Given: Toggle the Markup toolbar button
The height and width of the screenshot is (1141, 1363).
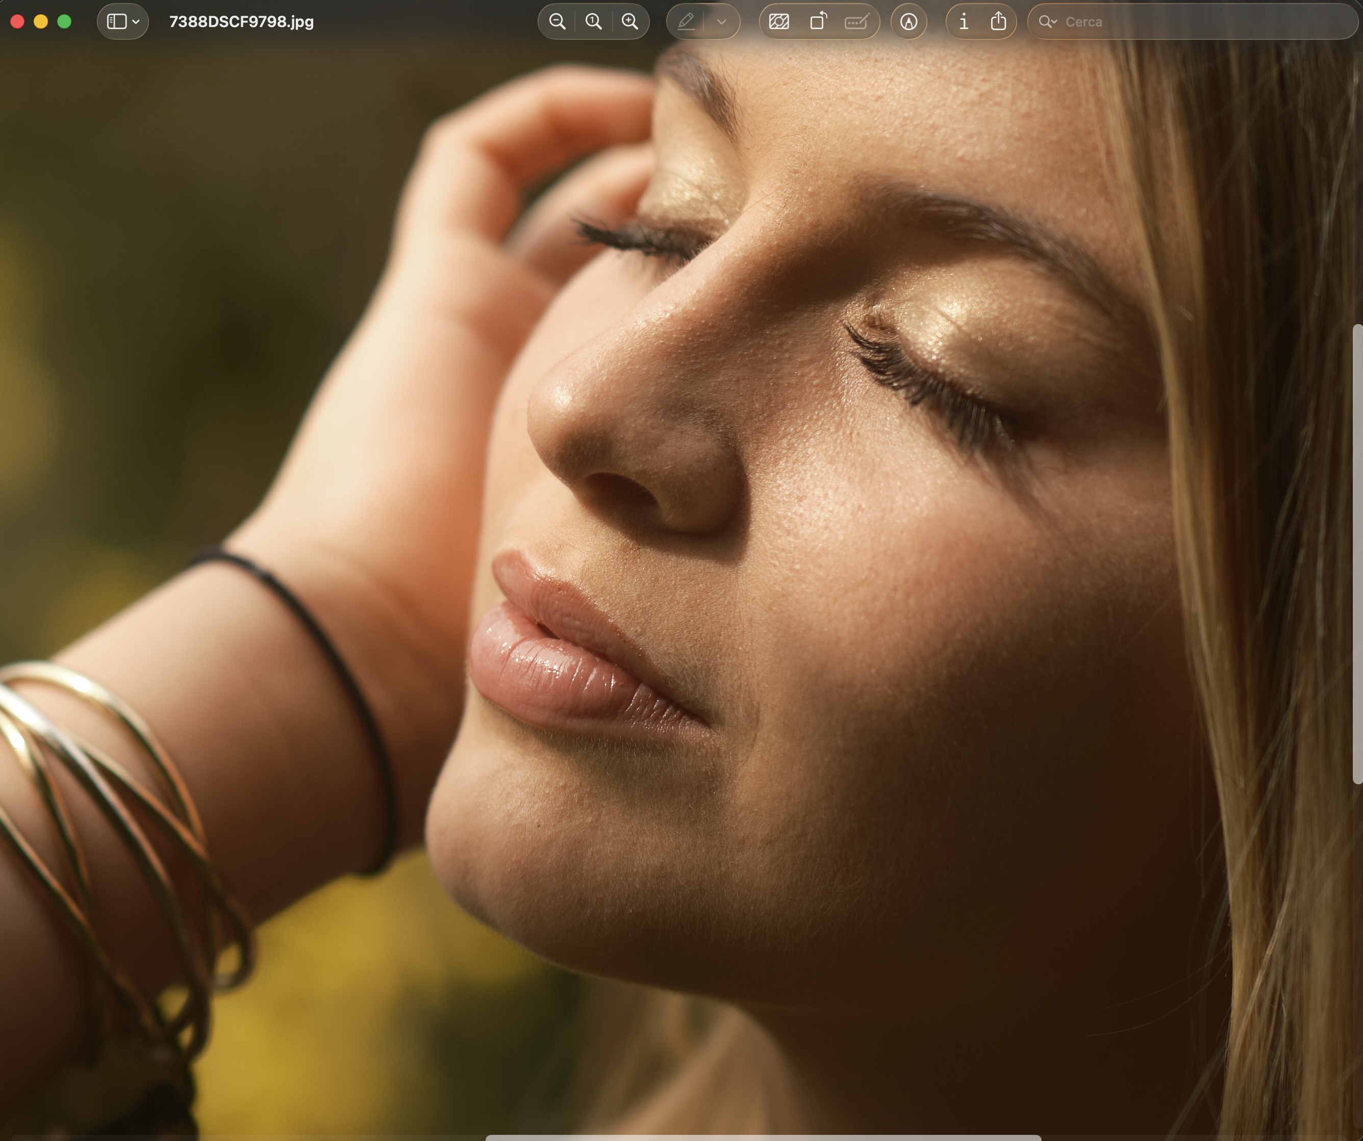Looking at the screenshot, I should (x=908, y=21).
